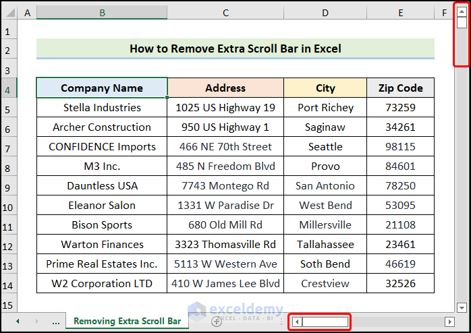Click the horizontal scroll left arrow
This screenshot has width=471, height=333.
point(297,322)
